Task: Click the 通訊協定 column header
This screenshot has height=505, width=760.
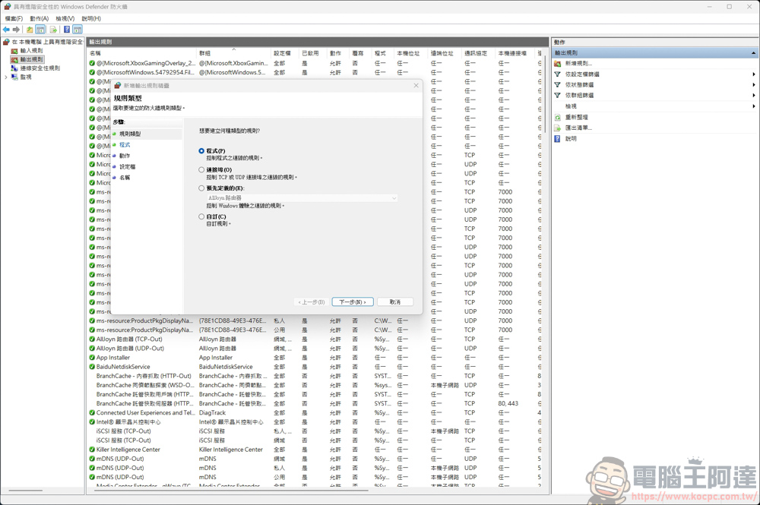Action: click(x=477, y=53)
